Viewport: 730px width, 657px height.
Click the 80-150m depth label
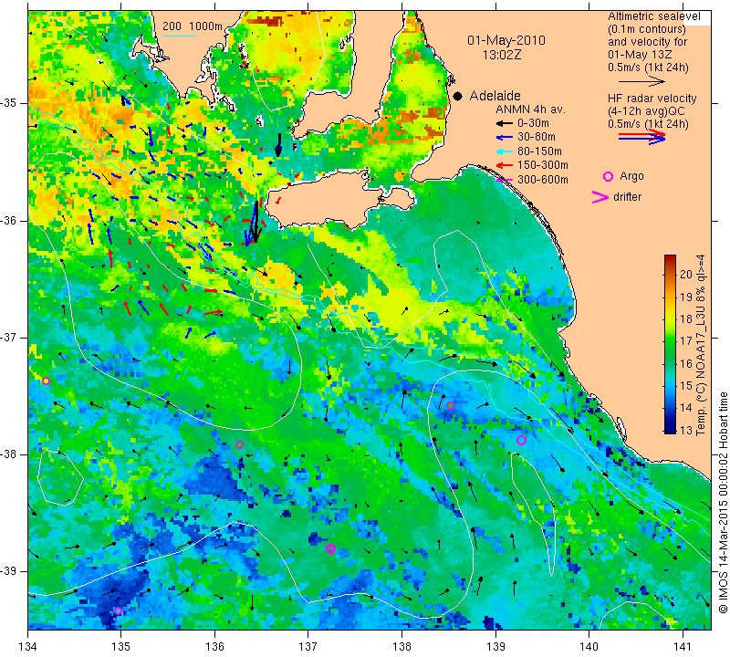pyautogui.click(x=539, y=151)
